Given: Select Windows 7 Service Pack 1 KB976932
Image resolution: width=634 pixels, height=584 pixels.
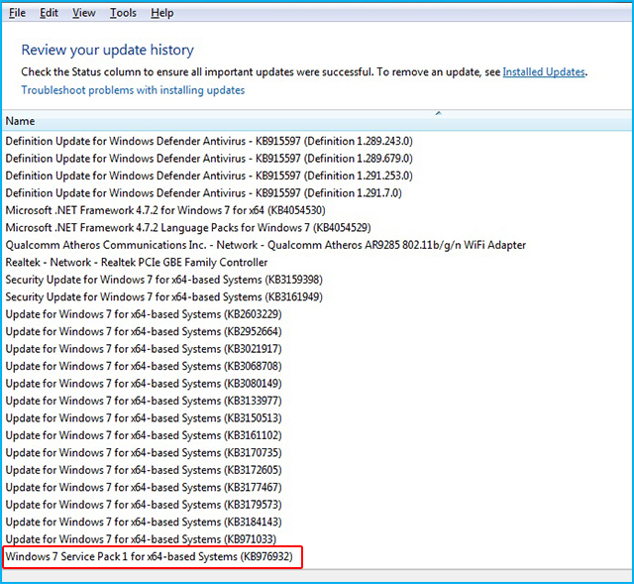Looking at the screenshot, I should click(x=149, y=557).
